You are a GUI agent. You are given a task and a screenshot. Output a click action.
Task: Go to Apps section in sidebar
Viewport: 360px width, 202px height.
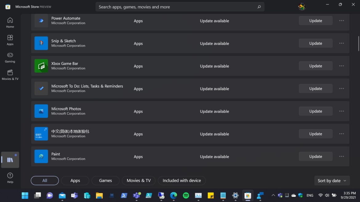pos(10,40)
